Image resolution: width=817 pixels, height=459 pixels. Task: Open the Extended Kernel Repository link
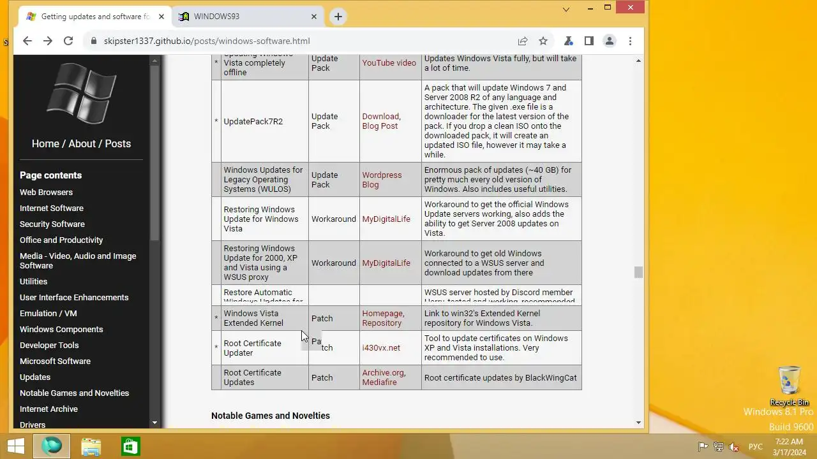point(382,323)
